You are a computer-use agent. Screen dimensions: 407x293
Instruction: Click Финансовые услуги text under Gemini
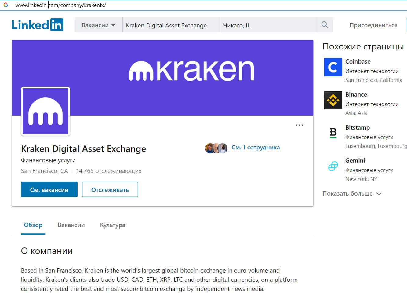coord(369,170)
